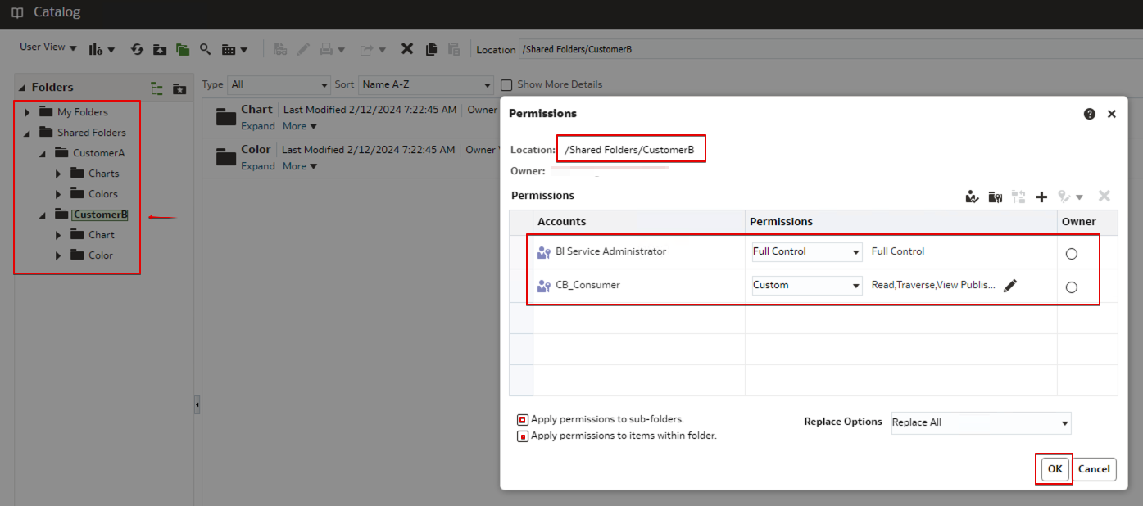Image resolution: width=1143 pixels, height=506 pixels.
Task: Click the Location path input field
Action: 828,49
